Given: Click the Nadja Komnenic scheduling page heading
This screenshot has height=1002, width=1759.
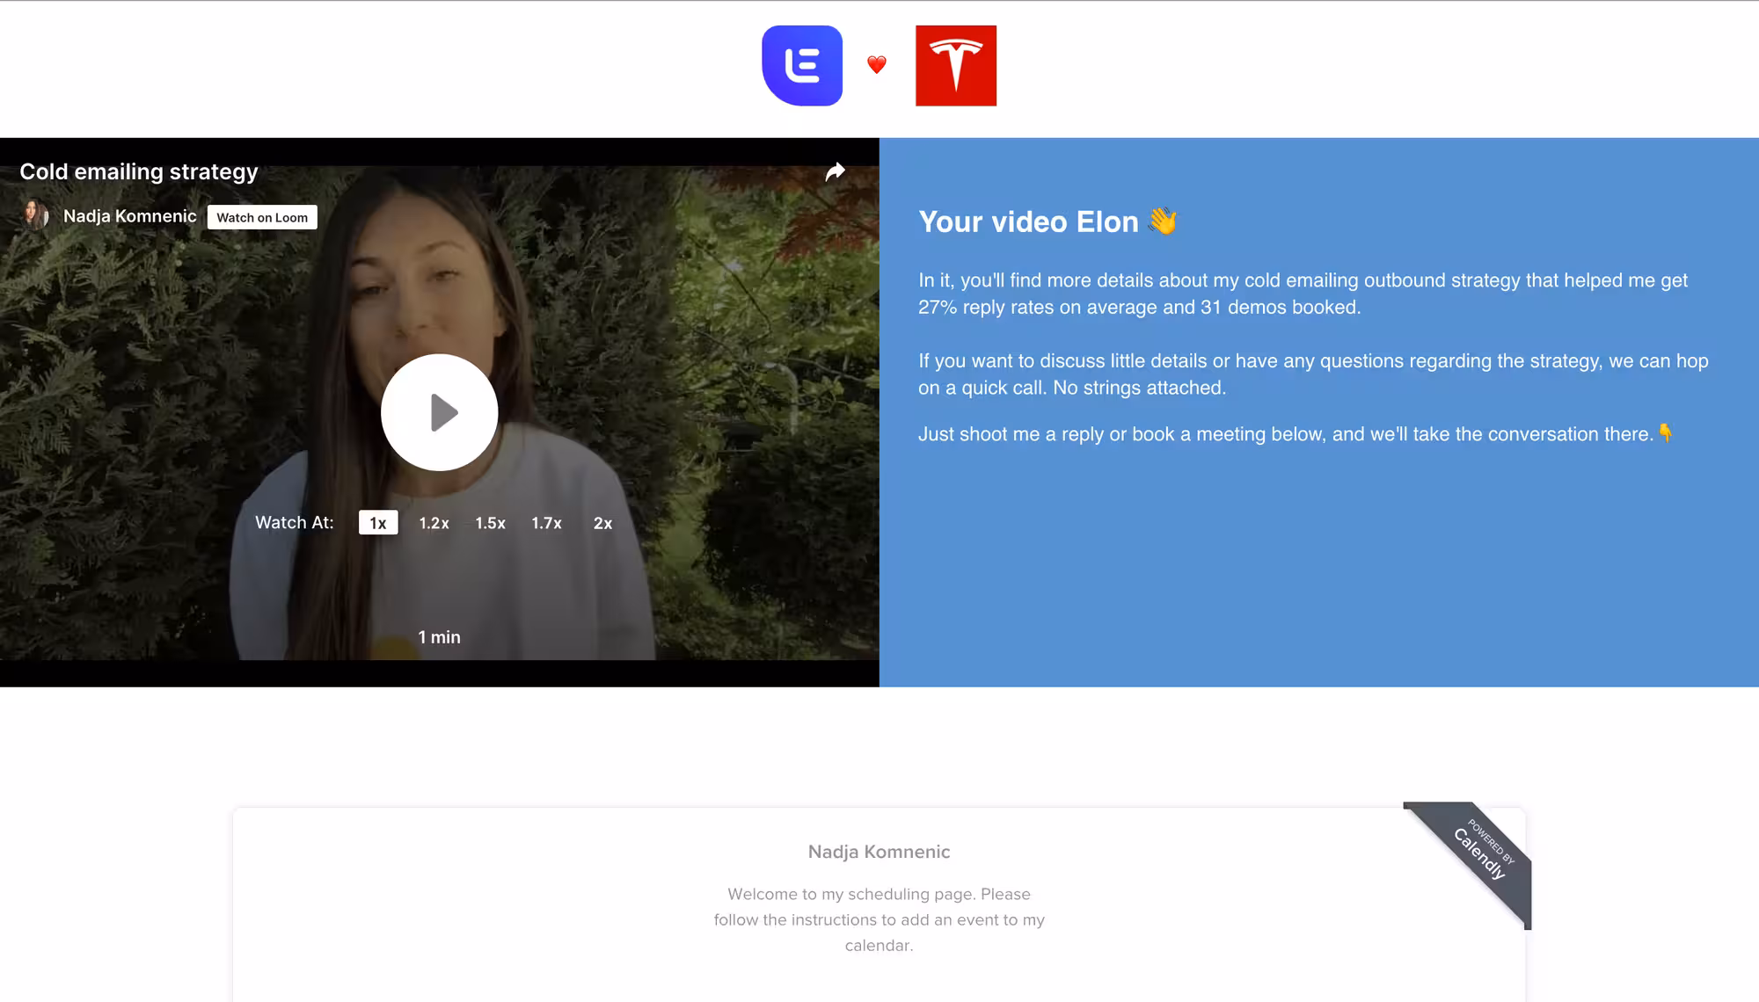Looking at the screenshot, I should point(879,852).
